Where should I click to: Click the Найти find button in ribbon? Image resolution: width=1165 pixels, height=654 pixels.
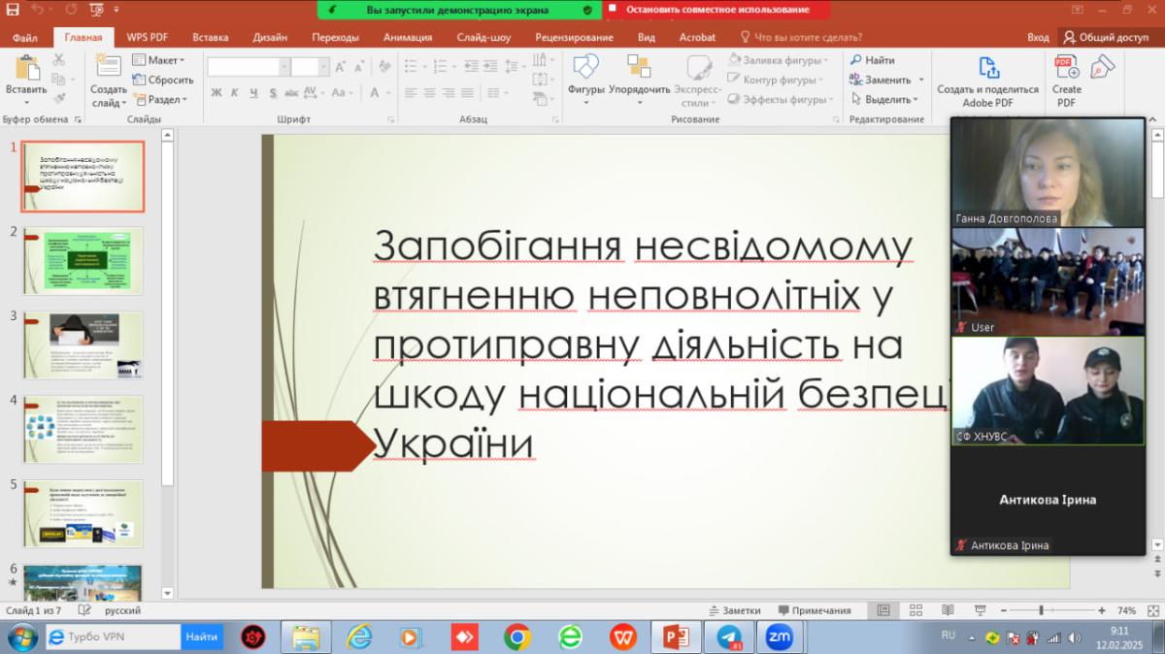(x=872, y=60)
